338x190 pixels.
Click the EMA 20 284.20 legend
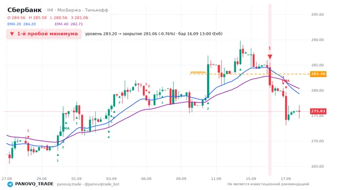22,24
